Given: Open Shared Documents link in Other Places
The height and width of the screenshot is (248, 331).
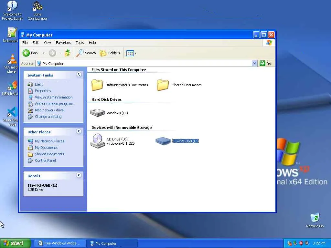Looking at the screenshot, I should coord(49,154).
